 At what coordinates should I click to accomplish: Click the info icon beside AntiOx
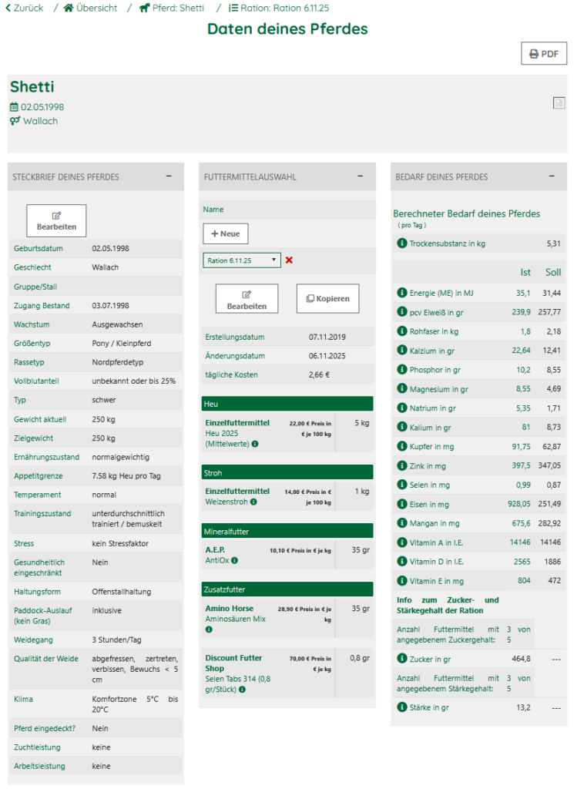pyautogui.click(x=235, y=560)
